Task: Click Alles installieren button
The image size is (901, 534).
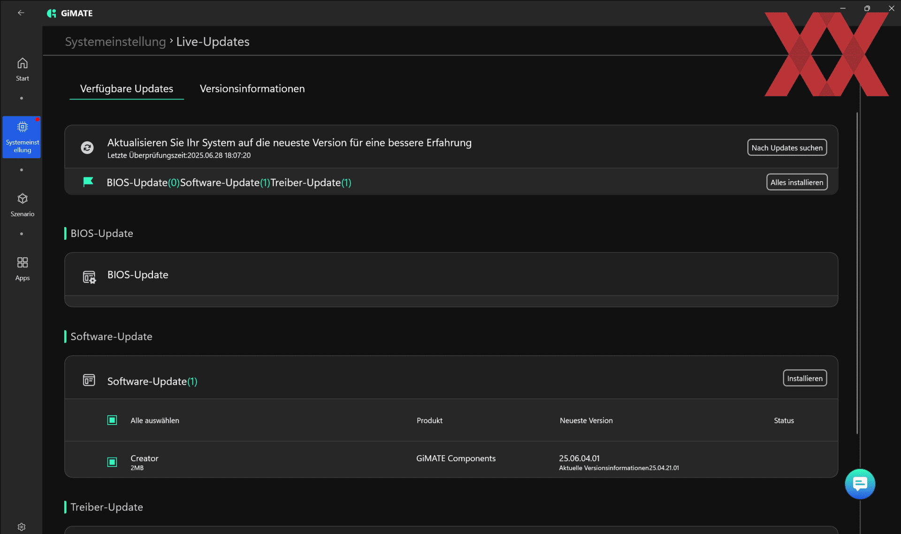Action: coord(797,182)
